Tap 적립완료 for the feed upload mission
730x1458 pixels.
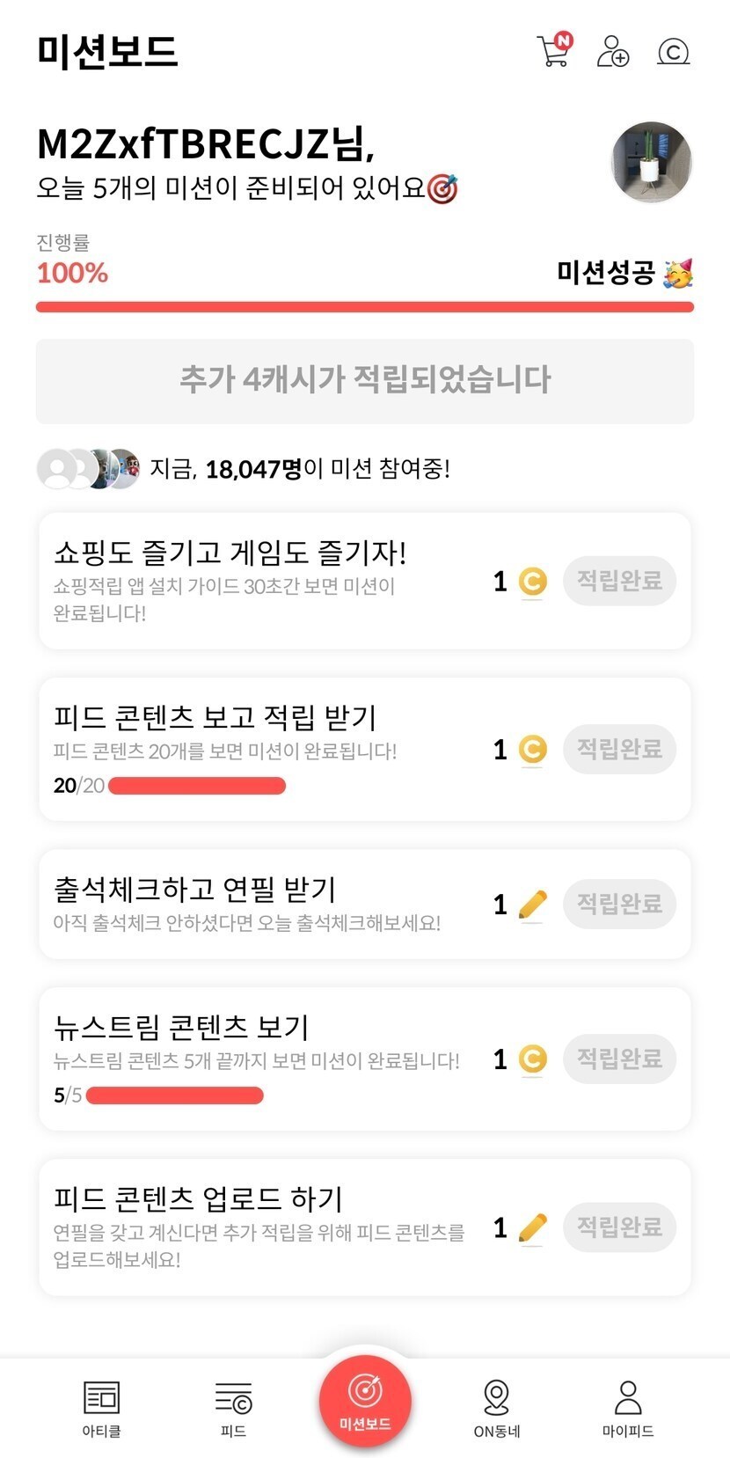click(619, 1227)
